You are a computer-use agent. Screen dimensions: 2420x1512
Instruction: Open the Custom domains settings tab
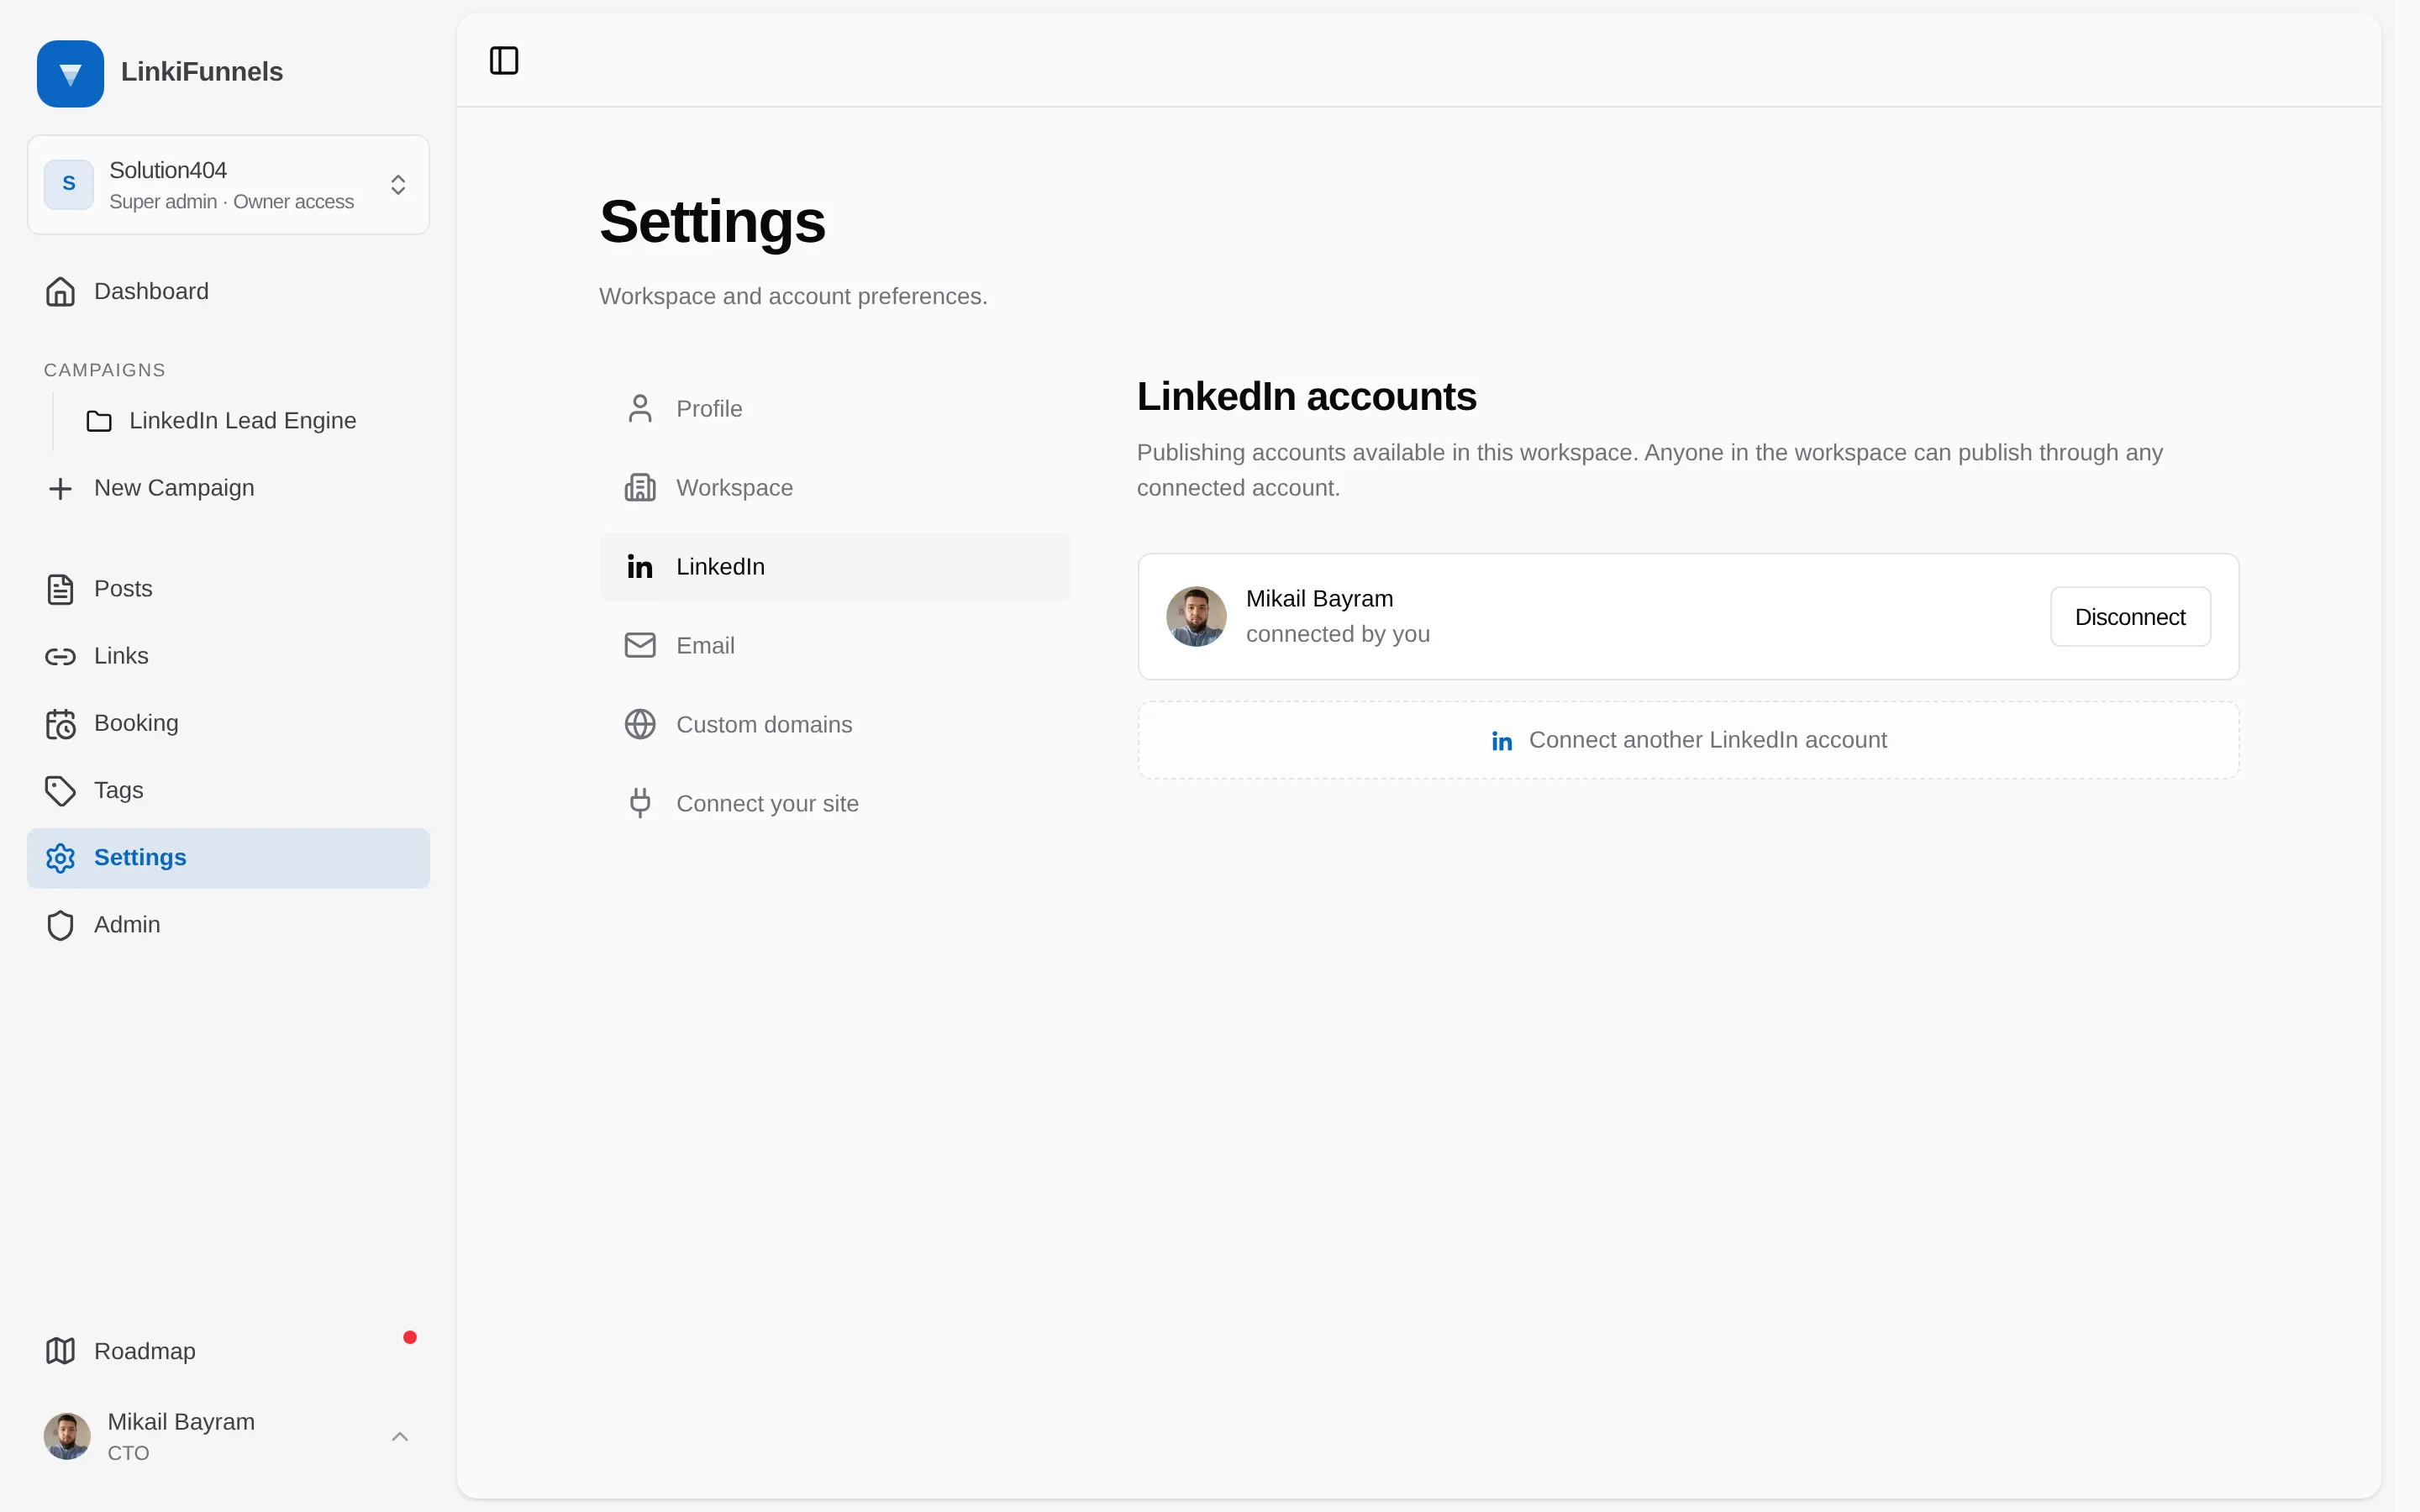coord(834,725)
